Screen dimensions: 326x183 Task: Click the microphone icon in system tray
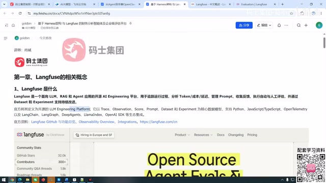(287, 179)
